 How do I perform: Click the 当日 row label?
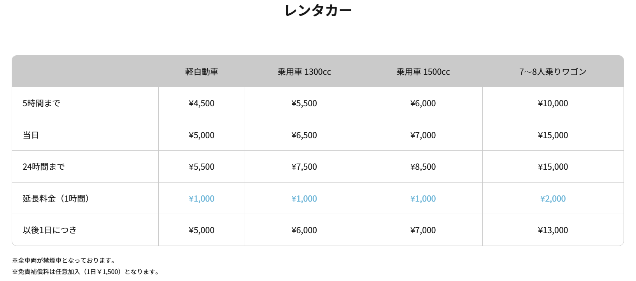pos(31,135)
